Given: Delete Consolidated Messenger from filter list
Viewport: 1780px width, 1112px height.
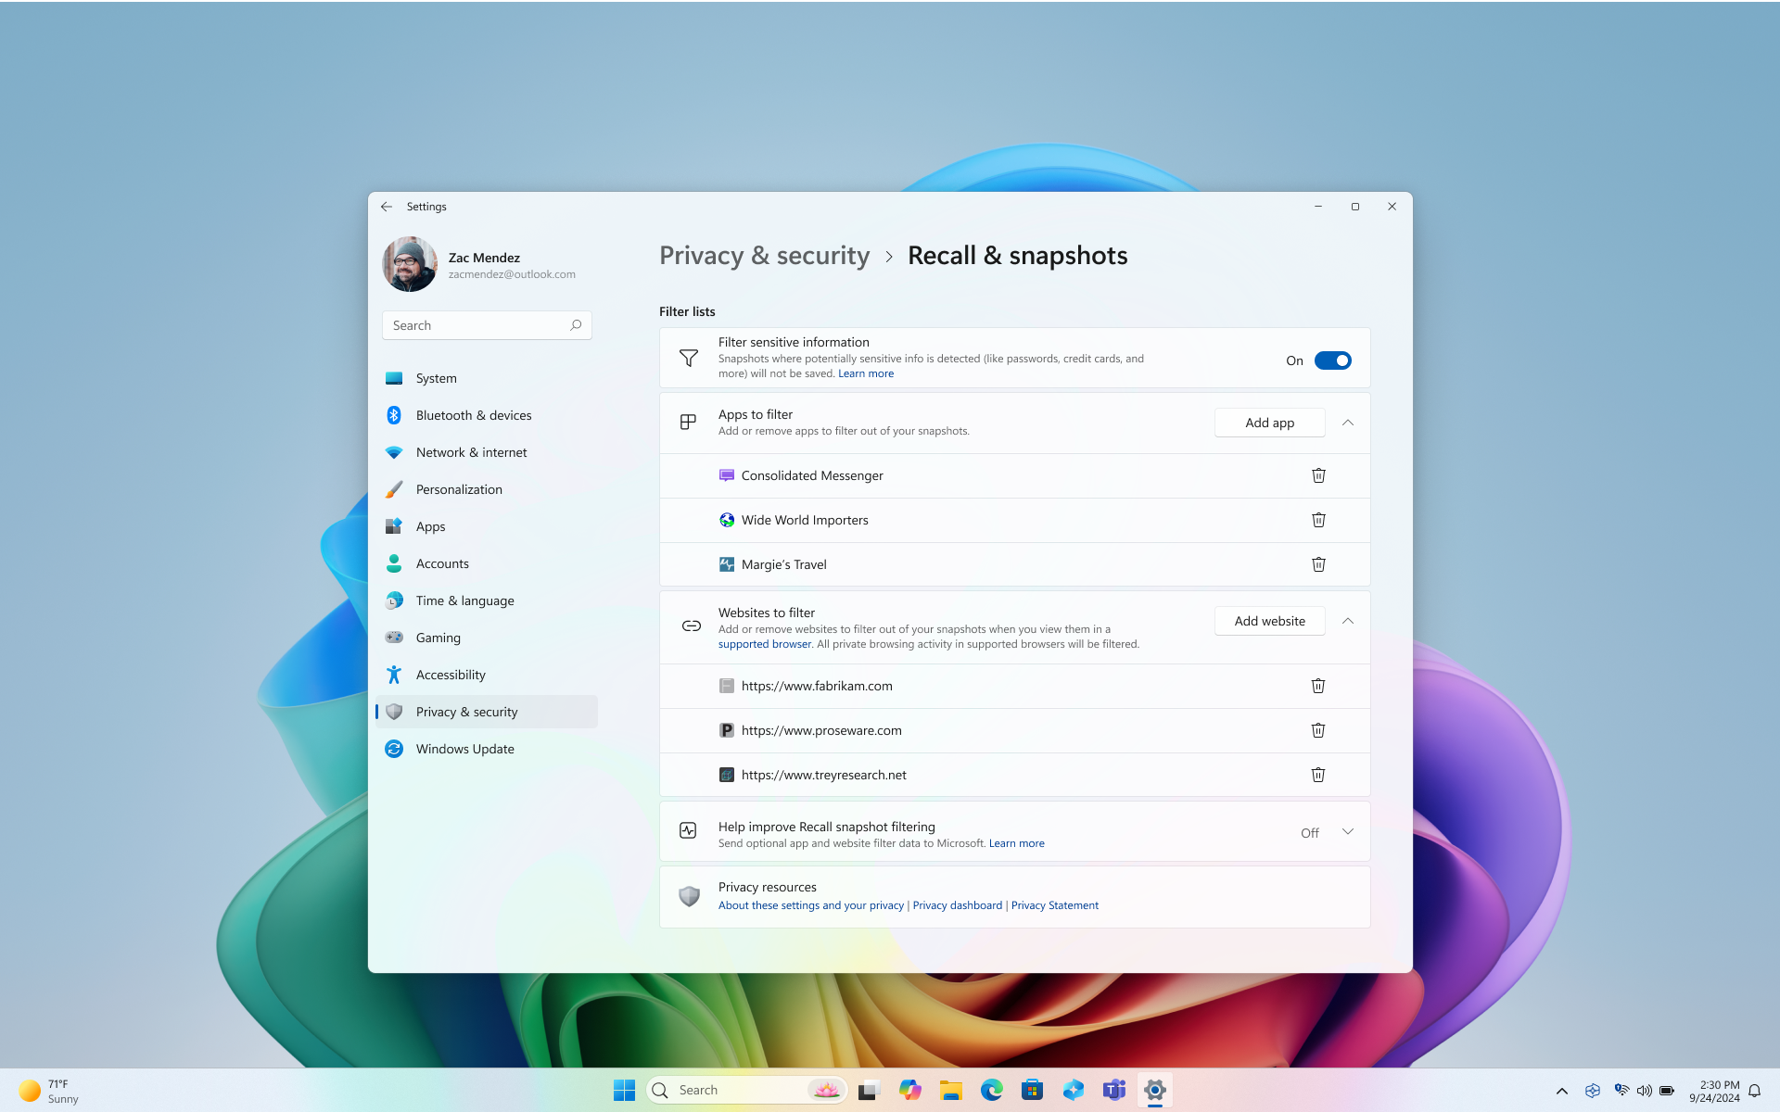Looking at the screenshot, I should (1318, 474).
